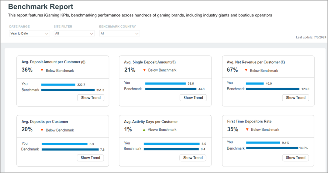This screenshot has width=328, height=173.
Task: Show Trend for Avg. Net Revenue per Customer
Action: pyautogui.click(x=296, y=98)
